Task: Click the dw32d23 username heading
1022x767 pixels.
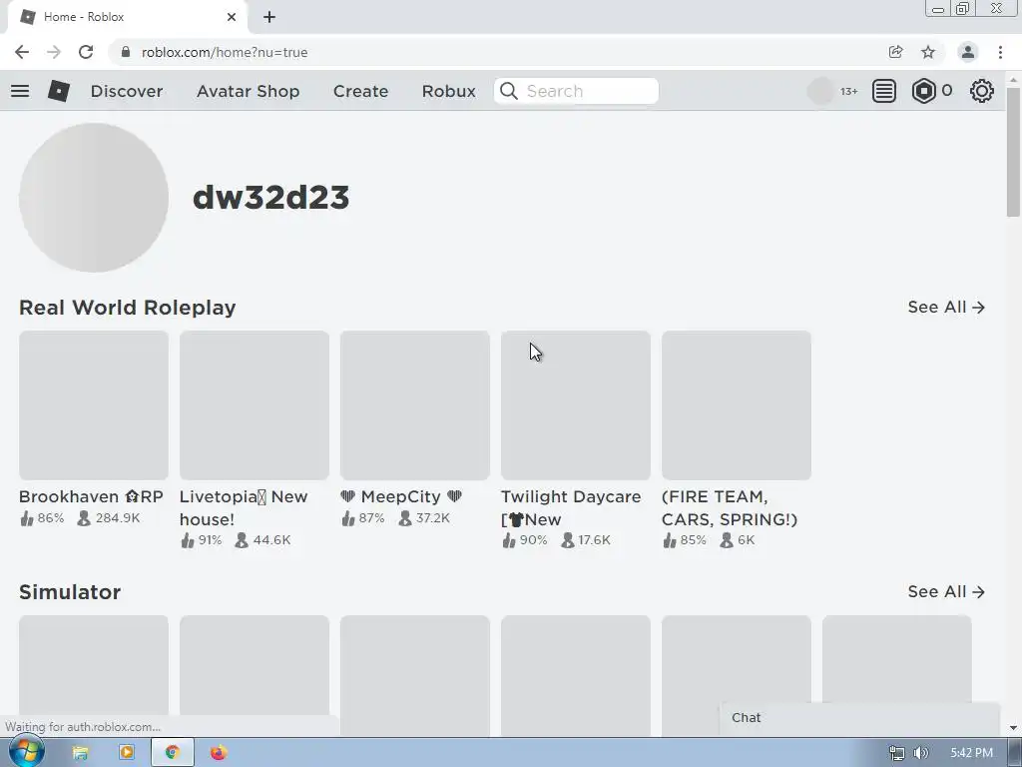Action: point(271,197)
